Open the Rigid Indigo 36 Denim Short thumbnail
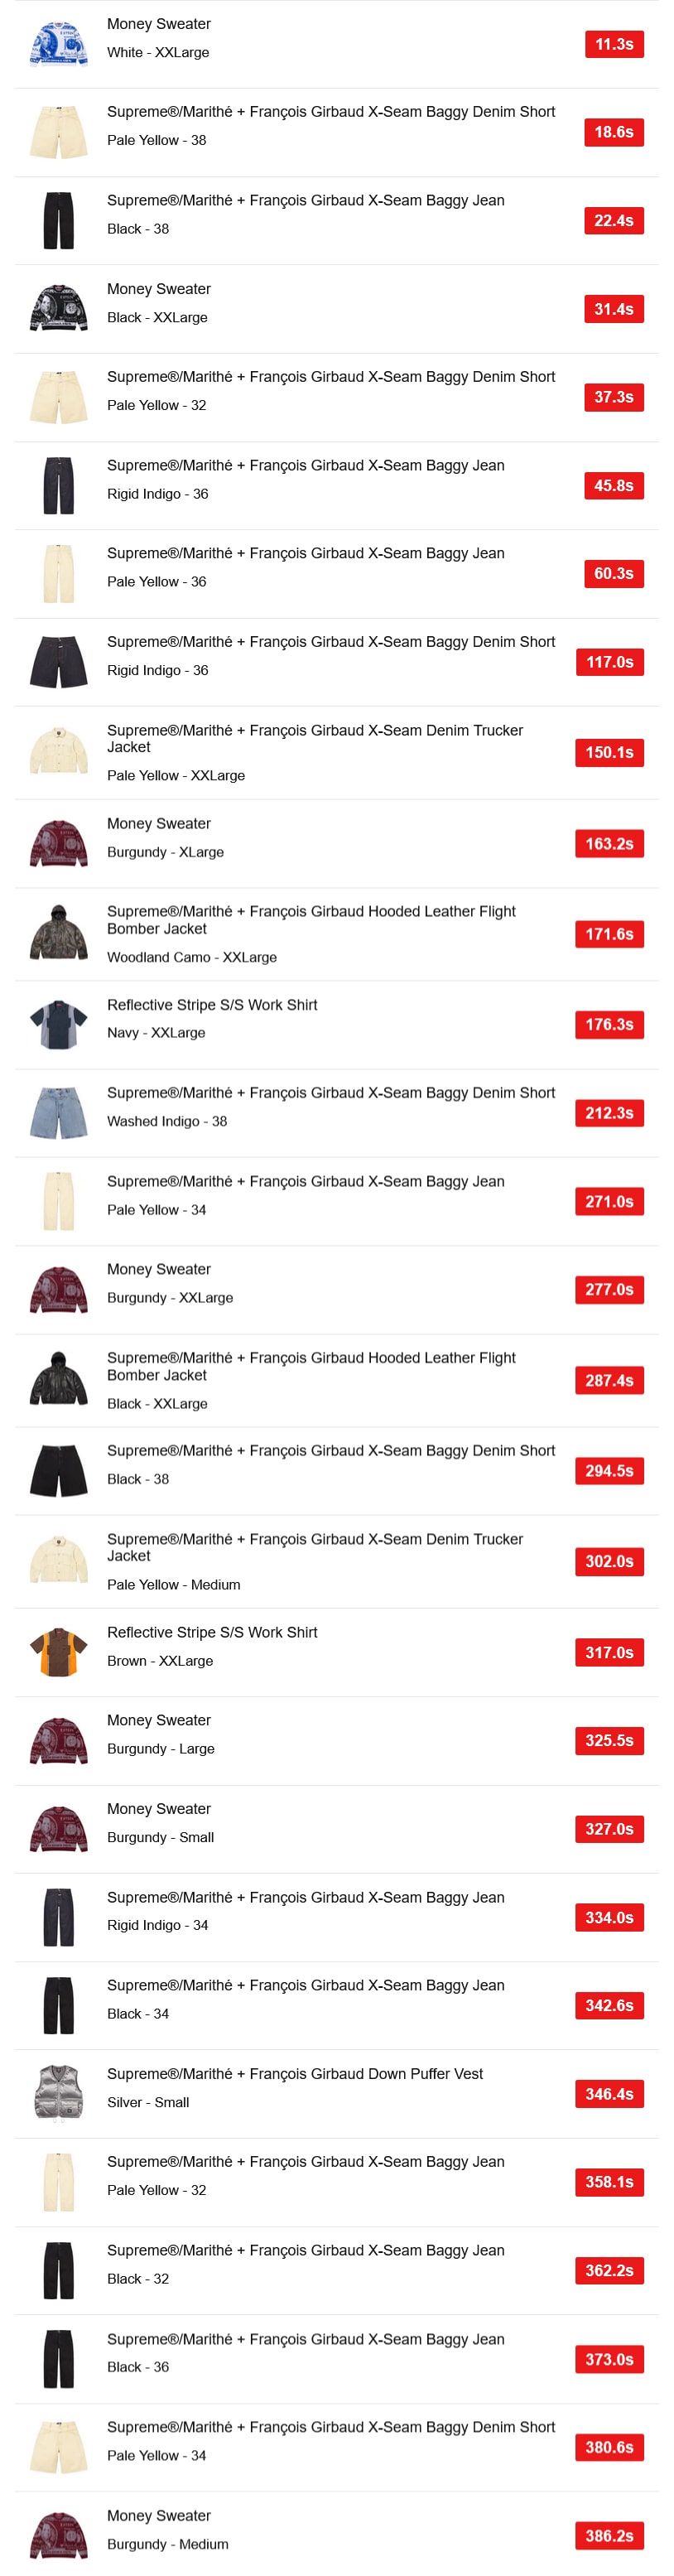Image resolution: width=674 pixels, height=2576 pixels. pos(58,662)
